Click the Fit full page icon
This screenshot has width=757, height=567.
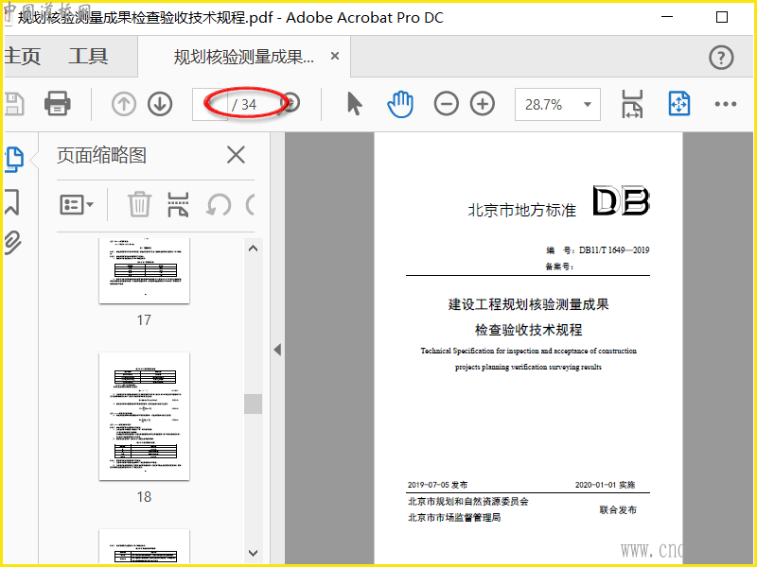click(x=678, y=104)
